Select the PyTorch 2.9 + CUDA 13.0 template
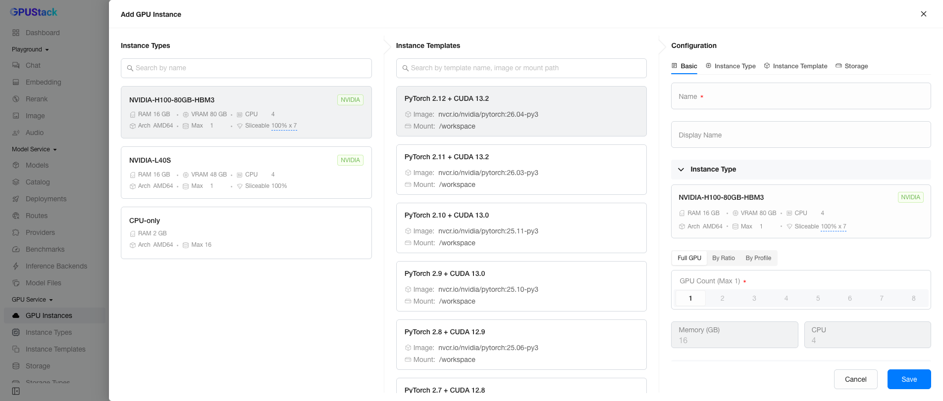The image size is (943, 401). [521, 286]
